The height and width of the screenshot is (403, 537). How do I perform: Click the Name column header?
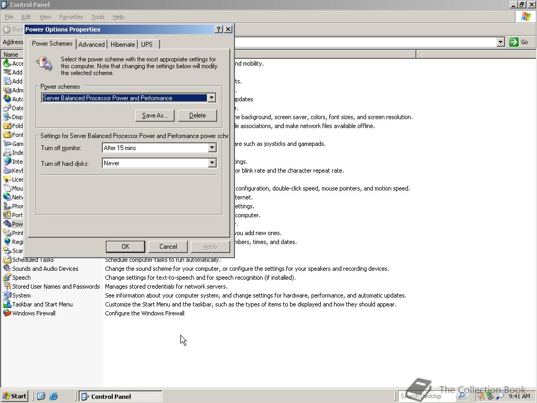tap(12, 55)
